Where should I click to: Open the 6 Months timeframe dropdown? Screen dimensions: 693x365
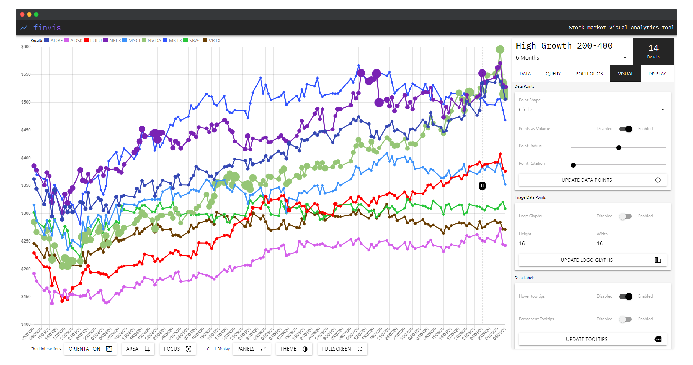pos(572,58)
